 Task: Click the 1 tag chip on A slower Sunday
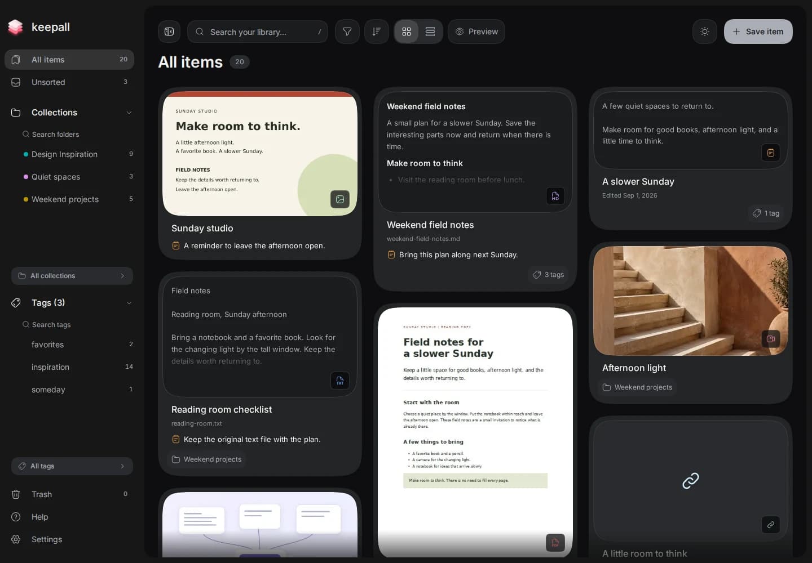pos(766,213)
